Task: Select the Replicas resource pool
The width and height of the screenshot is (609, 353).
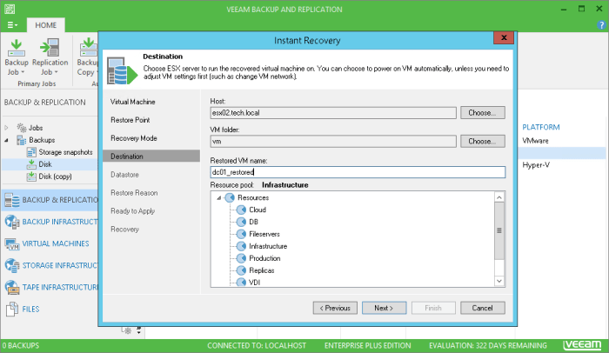Action: 256,270
